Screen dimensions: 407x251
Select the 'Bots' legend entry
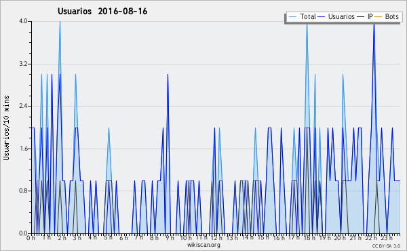pos(391,16)
